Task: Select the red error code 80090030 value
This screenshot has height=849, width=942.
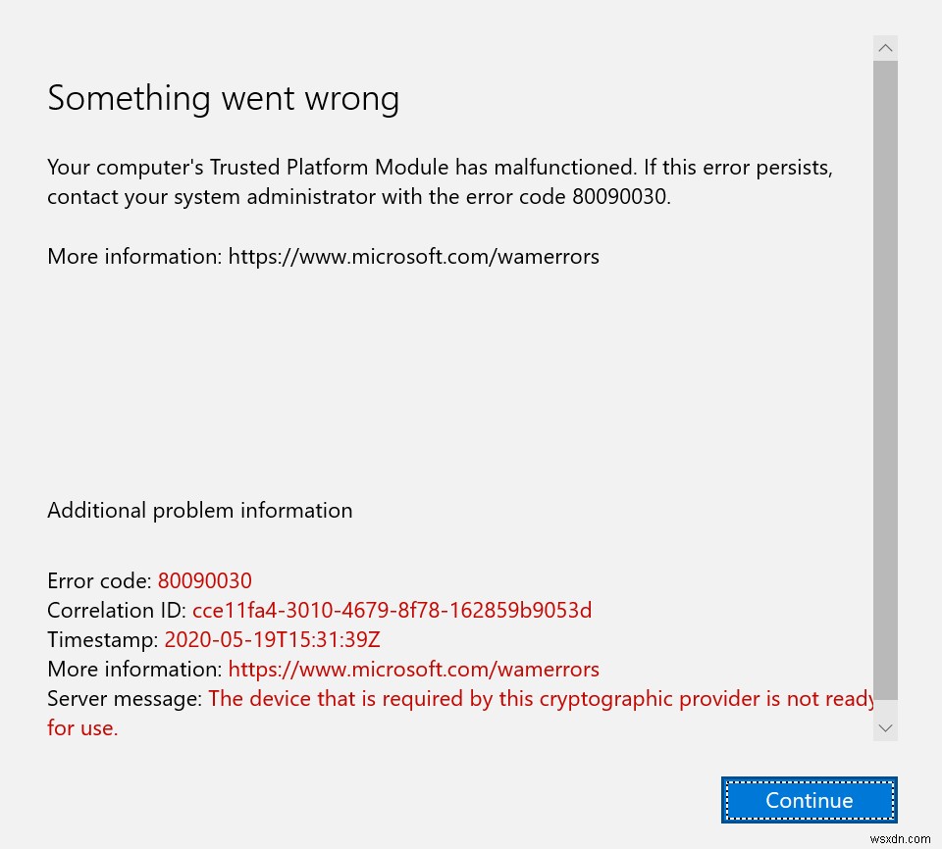Action: tap(204, 580)
